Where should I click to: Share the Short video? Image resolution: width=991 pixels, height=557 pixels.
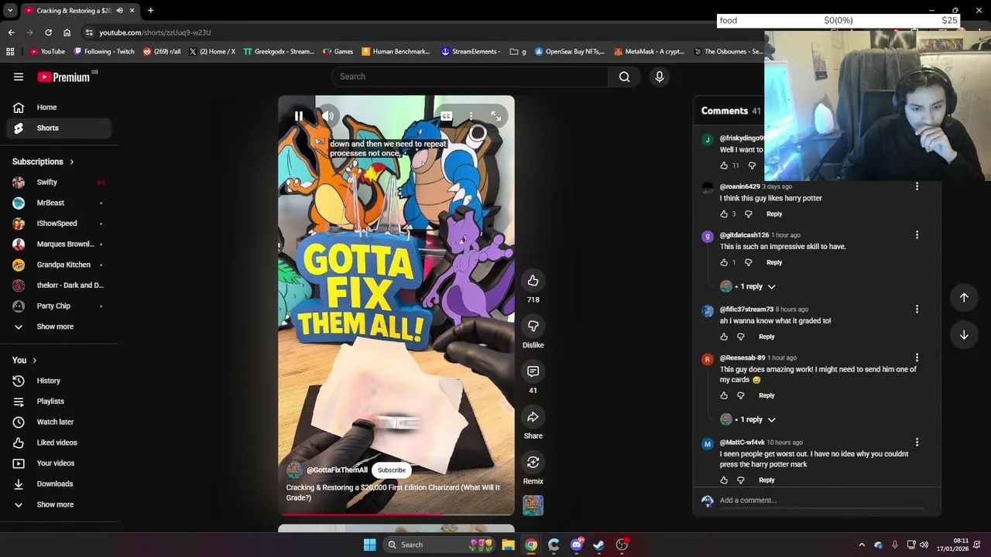[x=533, y=417]
